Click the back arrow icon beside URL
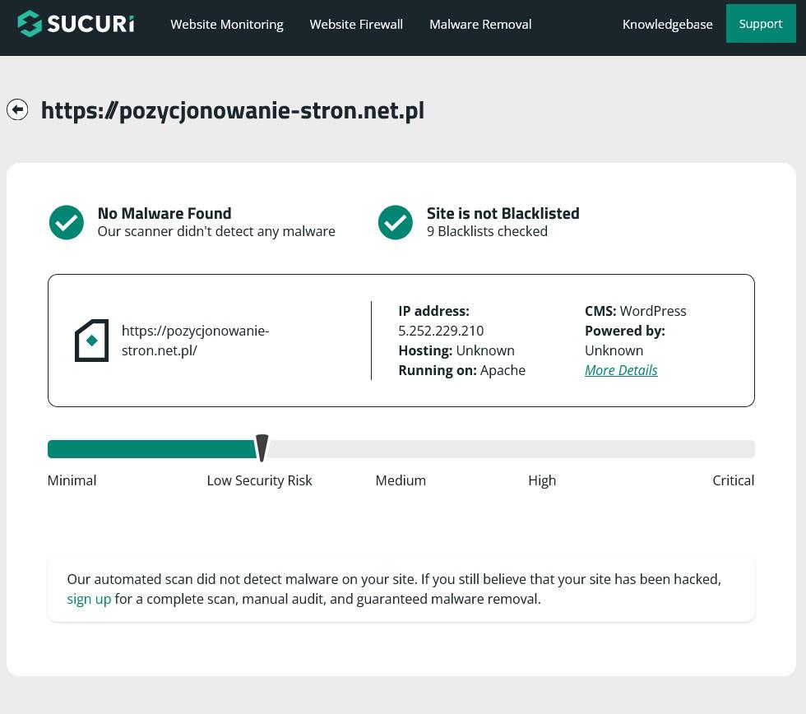The width and height of the screenshot is (806, 714). pos(17,109)
